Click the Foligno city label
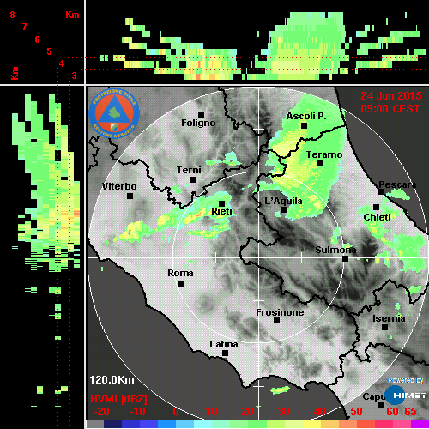Screen dimensions: 429x429 click(198, 123)
